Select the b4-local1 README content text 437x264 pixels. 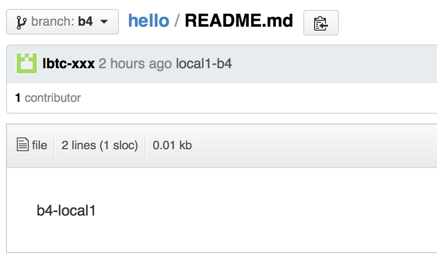point(66,211)
